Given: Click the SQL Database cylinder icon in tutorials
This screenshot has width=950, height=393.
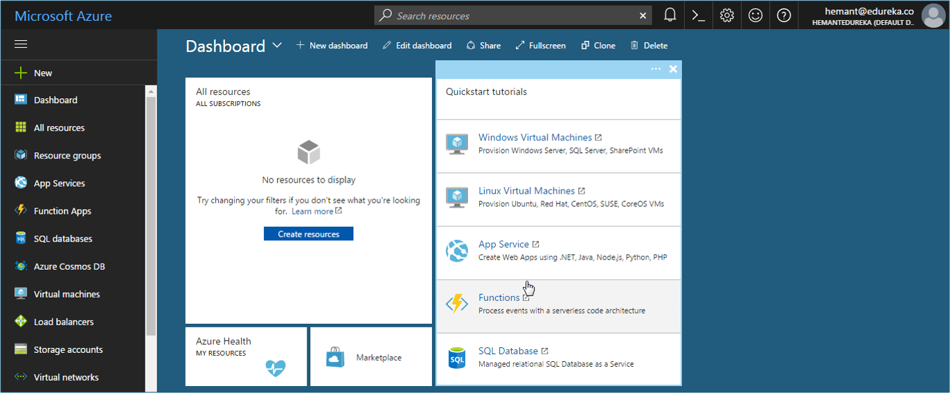Looking at the screenshot, I should coord(457,358).
